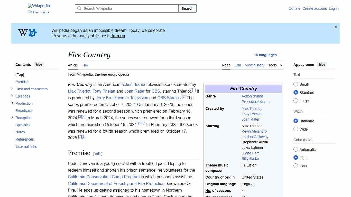Enable Wide width layout

point(296,129)
